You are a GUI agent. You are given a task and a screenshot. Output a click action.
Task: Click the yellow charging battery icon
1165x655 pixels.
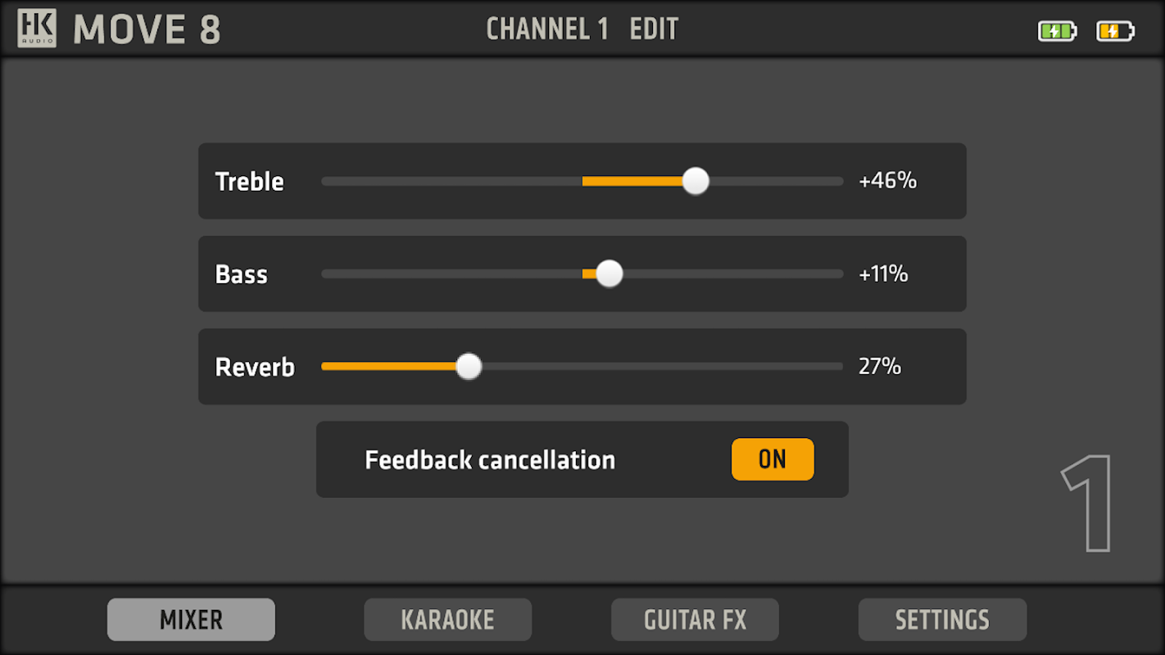coord(1115,31)
